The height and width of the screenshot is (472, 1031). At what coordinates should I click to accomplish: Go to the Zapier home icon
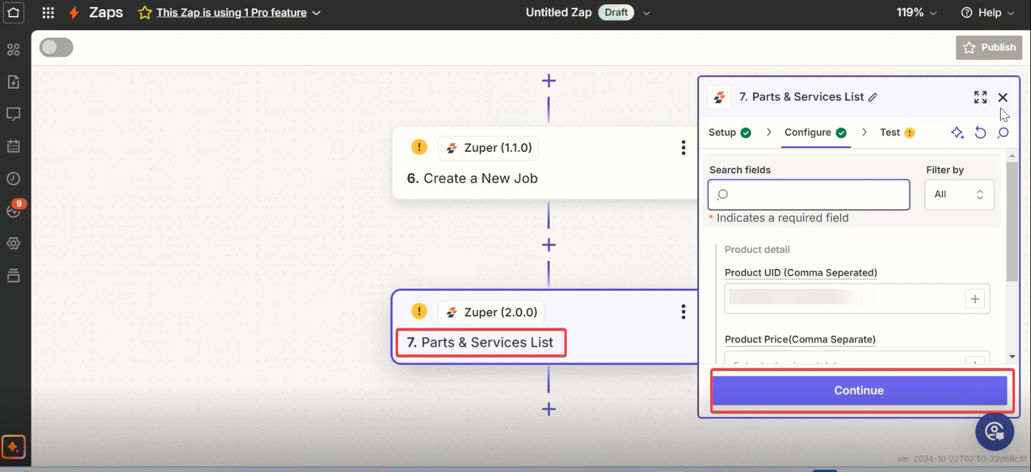point(14,12)
